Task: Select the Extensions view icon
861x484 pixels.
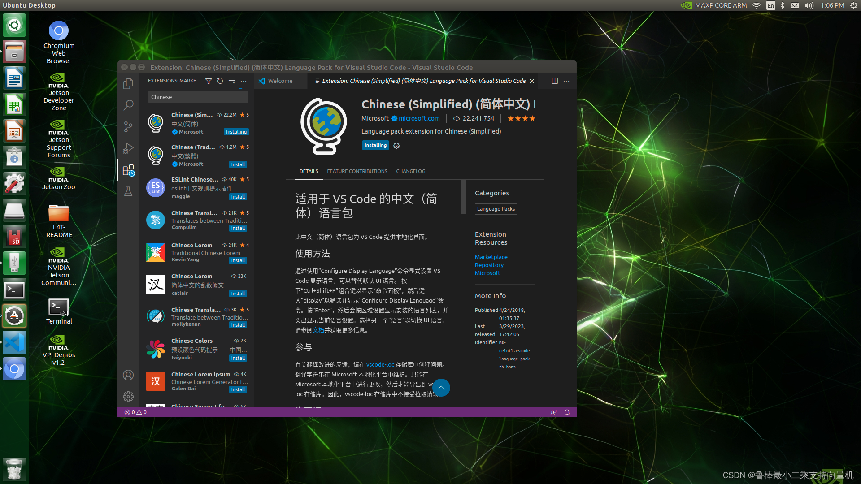Action: coord(128,170)
